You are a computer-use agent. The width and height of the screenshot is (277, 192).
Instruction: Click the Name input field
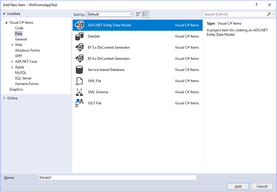(x=117, y=177)
